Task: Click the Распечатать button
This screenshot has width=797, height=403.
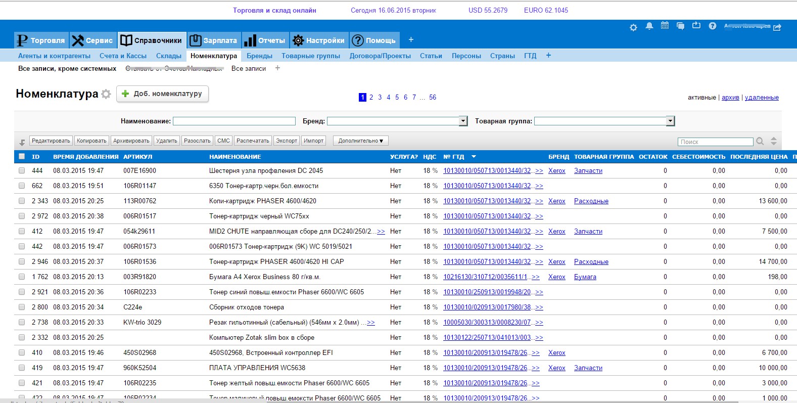Action: 253,141
